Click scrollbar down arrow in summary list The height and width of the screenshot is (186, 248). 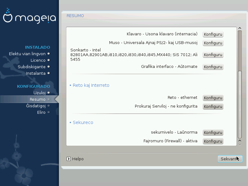pos(239,144)
